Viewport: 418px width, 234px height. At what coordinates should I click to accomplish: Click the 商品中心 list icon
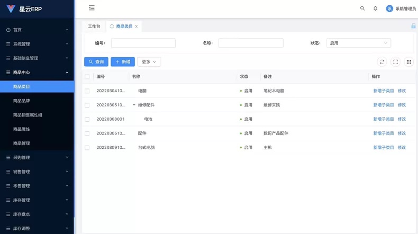pos(8,73)
